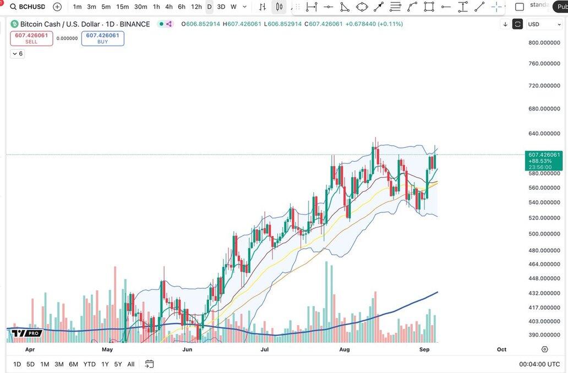Image resolution: width=568 pixels, height=373 pixels.
Task: Switch to the 5m interval
Action: [x=106, y=7]
